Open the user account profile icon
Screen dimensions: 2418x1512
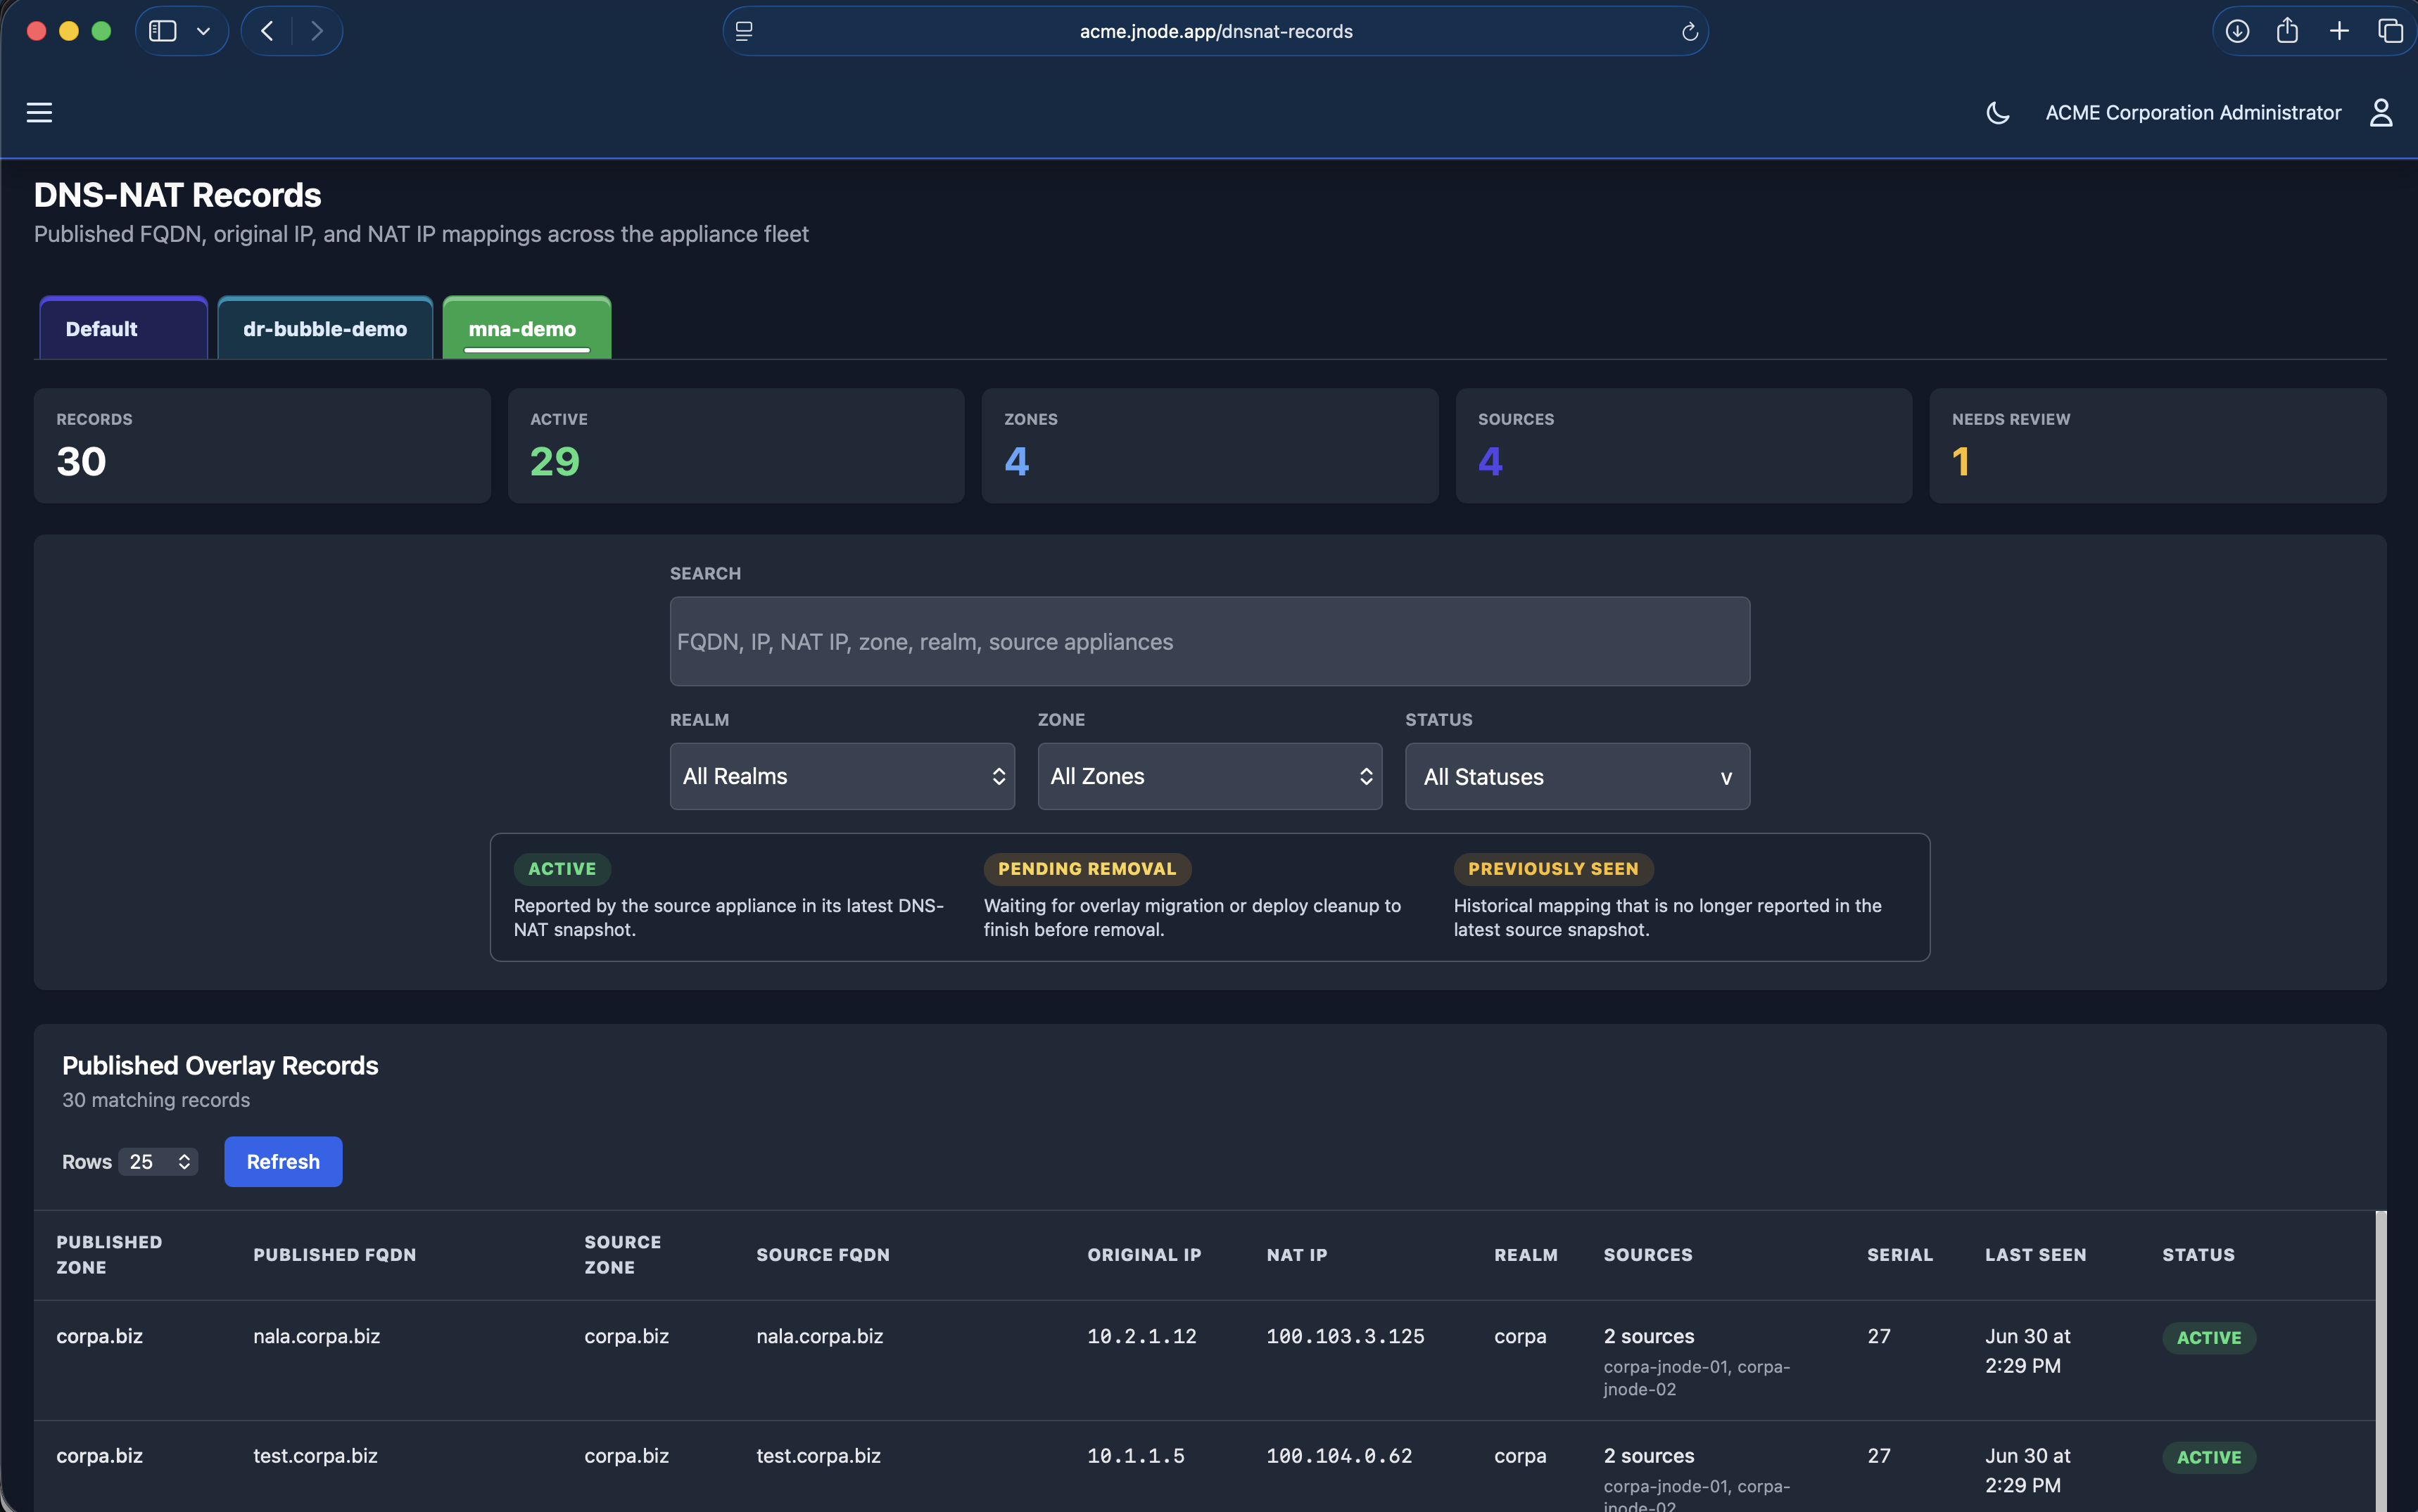point(2381,113)
